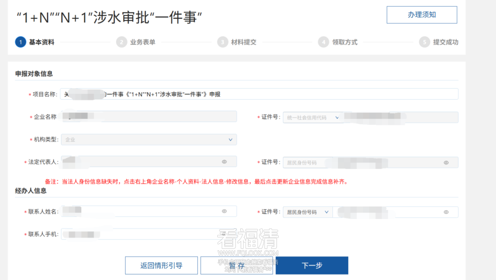Open the 办理须知 notice page

pos(421,15)
